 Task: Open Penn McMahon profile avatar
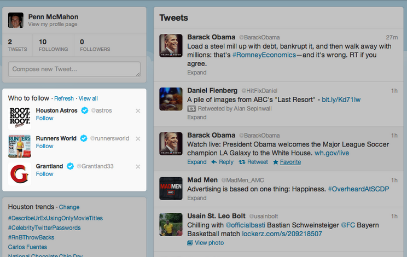click(15, 20)
